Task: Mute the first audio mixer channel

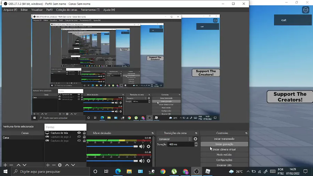Action: pos(142,146)
